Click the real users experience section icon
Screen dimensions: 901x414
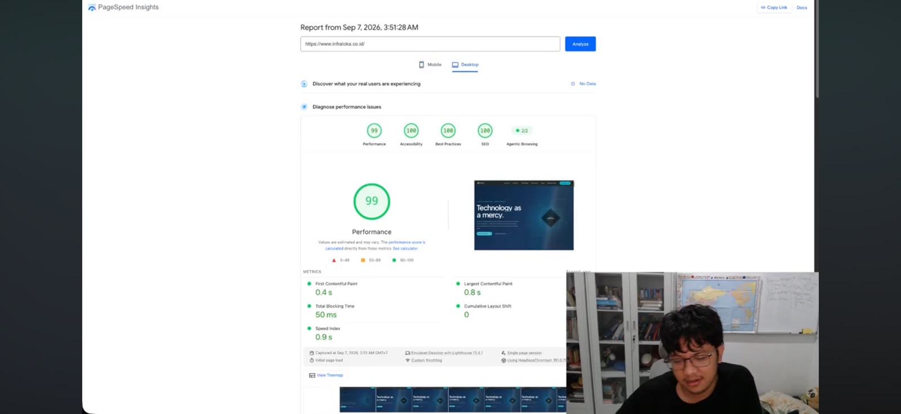(x=304, y=84)
